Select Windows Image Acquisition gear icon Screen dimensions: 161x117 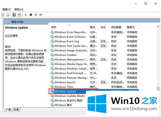point(52,50)
